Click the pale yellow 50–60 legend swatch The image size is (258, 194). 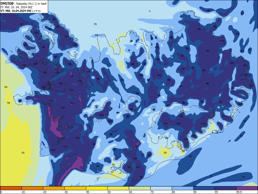(x=118, y=188)
